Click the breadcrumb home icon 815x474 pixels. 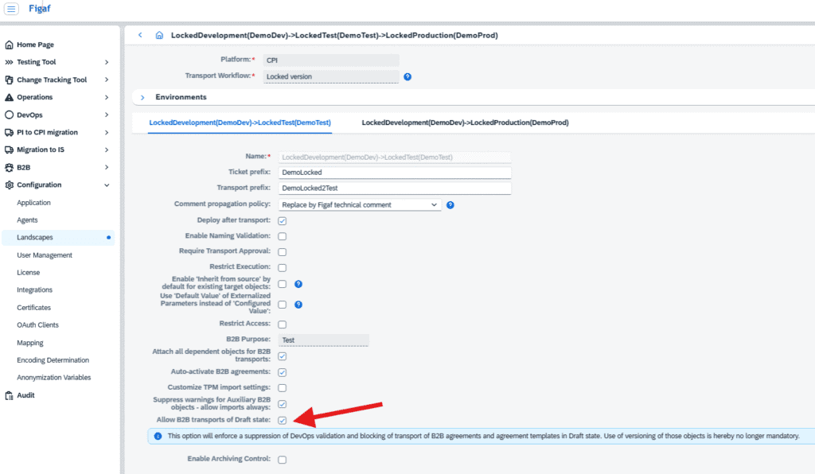(159, 35)
